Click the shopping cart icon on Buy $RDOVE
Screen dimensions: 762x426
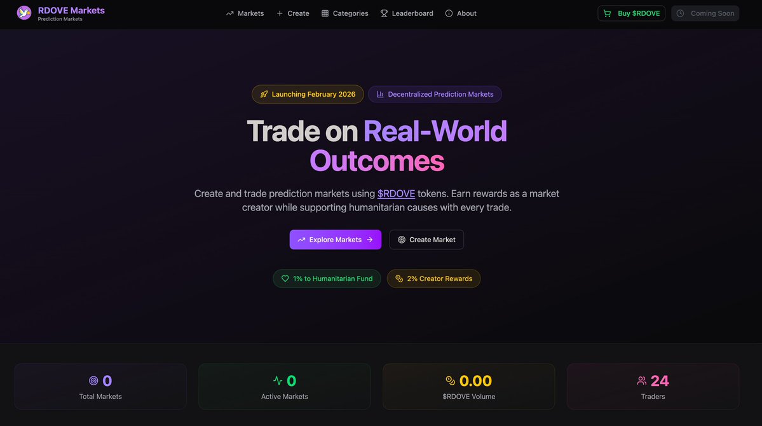tap(607, 13)
